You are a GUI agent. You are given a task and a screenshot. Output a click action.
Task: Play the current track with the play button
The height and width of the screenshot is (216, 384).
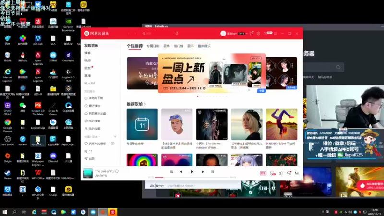coord(192,172)
